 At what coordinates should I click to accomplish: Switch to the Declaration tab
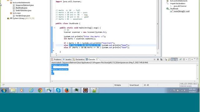[79, 59]
